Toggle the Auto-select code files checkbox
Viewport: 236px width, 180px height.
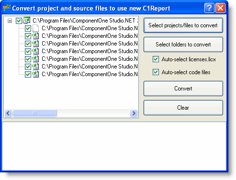pyautogui.click(x=156, y=72)
